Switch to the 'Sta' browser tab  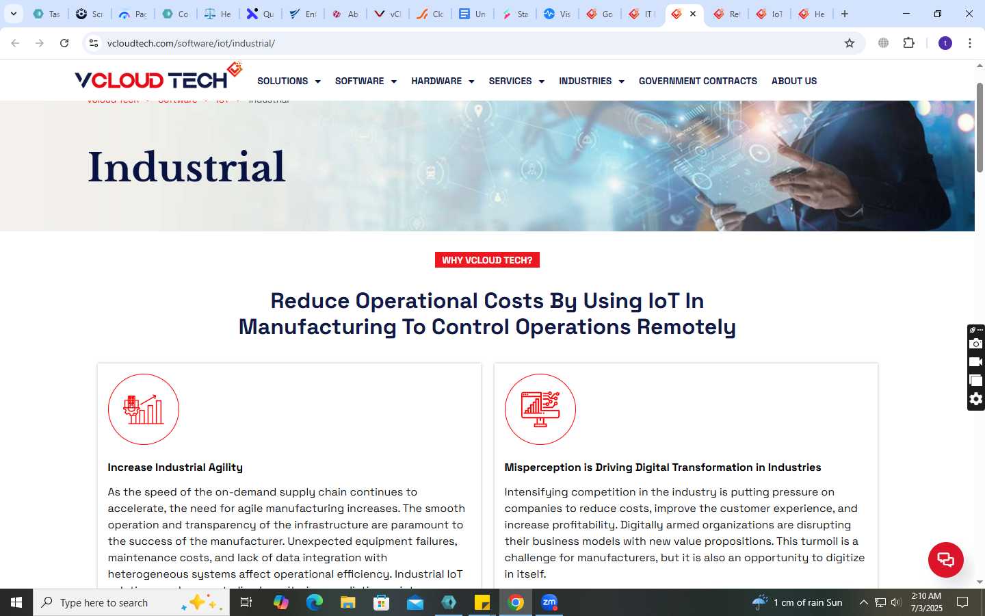click(515, 14)
